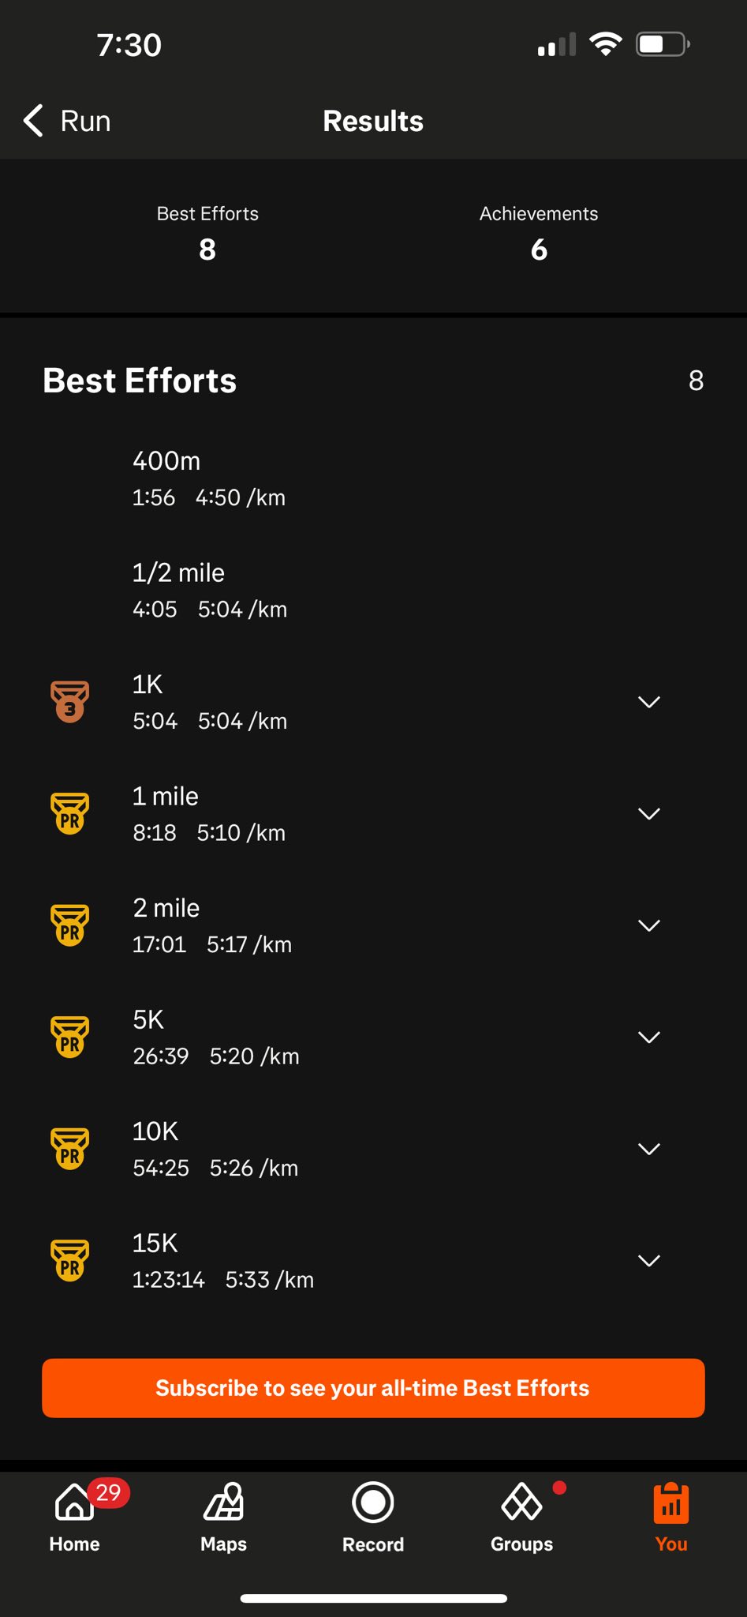Tap the PR medal icon beside 15K
Viewport: 747px width, 1617px height.
click(x=70, y=1260)
